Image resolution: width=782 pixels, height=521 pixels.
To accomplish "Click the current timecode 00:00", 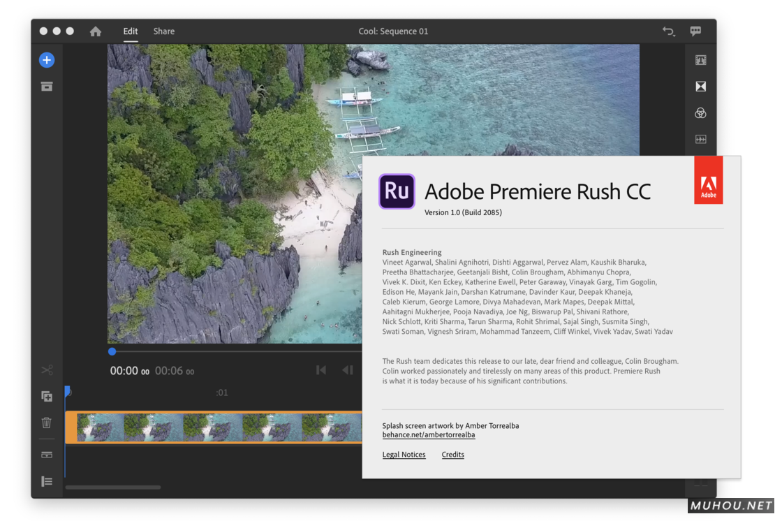I will (130, 371).
